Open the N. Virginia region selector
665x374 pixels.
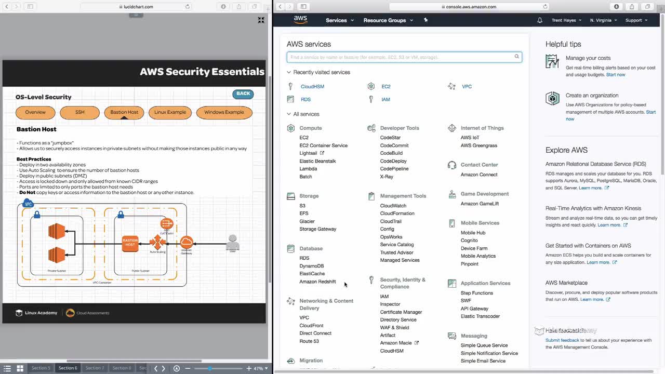pyautogui.click(x=604, y=20)
